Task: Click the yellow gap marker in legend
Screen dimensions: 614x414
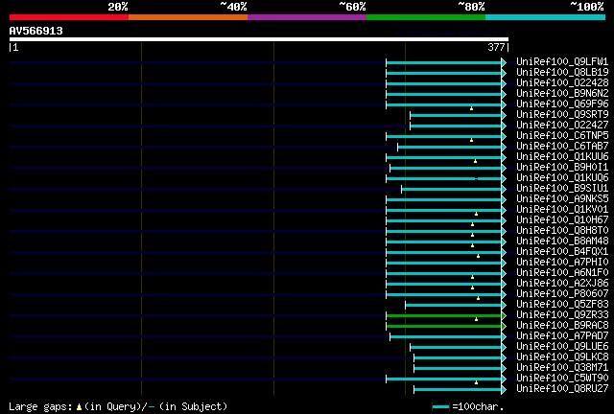Action: [x=79, y=407]
